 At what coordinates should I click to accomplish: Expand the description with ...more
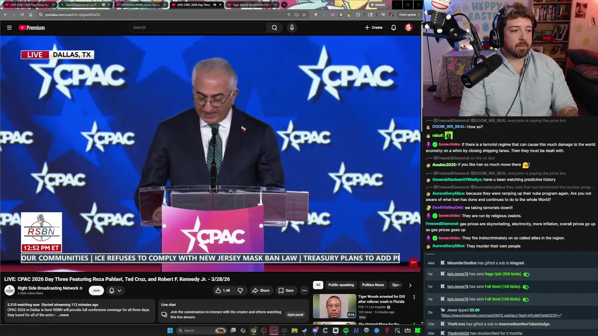pos(64,315)
